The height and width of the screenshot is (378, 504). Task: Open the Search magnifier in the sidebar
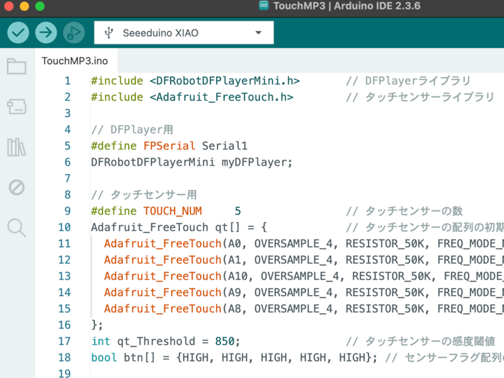(x=16, y=227)
